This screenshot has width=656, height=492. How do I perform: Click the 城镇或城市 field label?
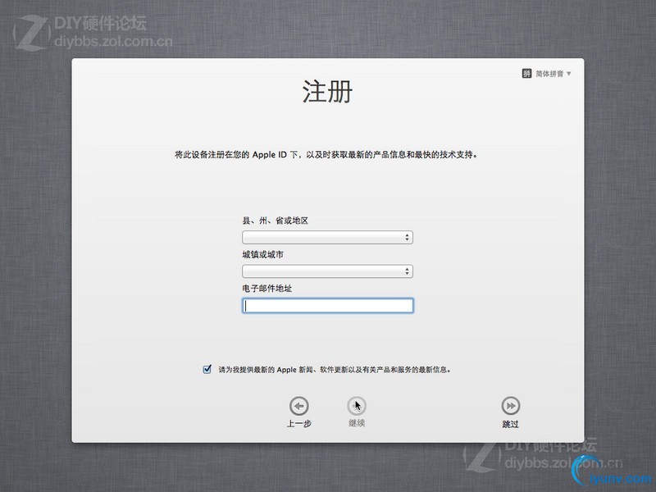[x=262, y=254]
